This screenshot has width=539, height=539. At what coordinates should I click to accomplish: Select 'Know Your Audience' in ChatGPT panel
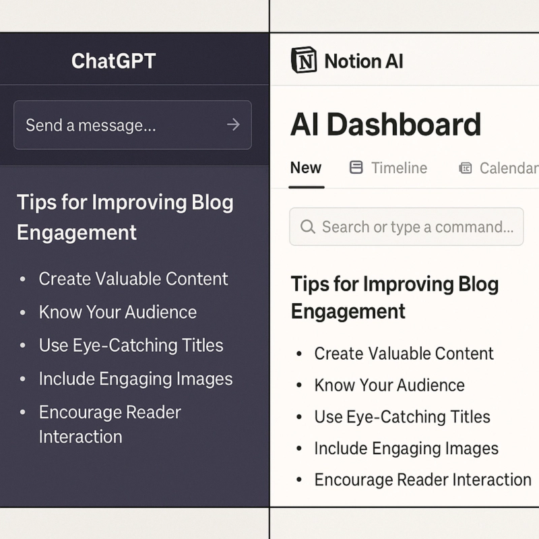click(x=117, y=312)
